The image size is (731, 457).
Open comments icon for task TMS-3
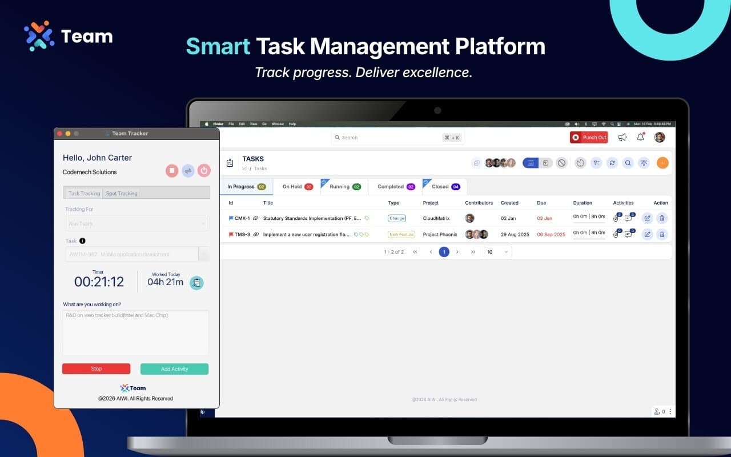tap(628, 234)
